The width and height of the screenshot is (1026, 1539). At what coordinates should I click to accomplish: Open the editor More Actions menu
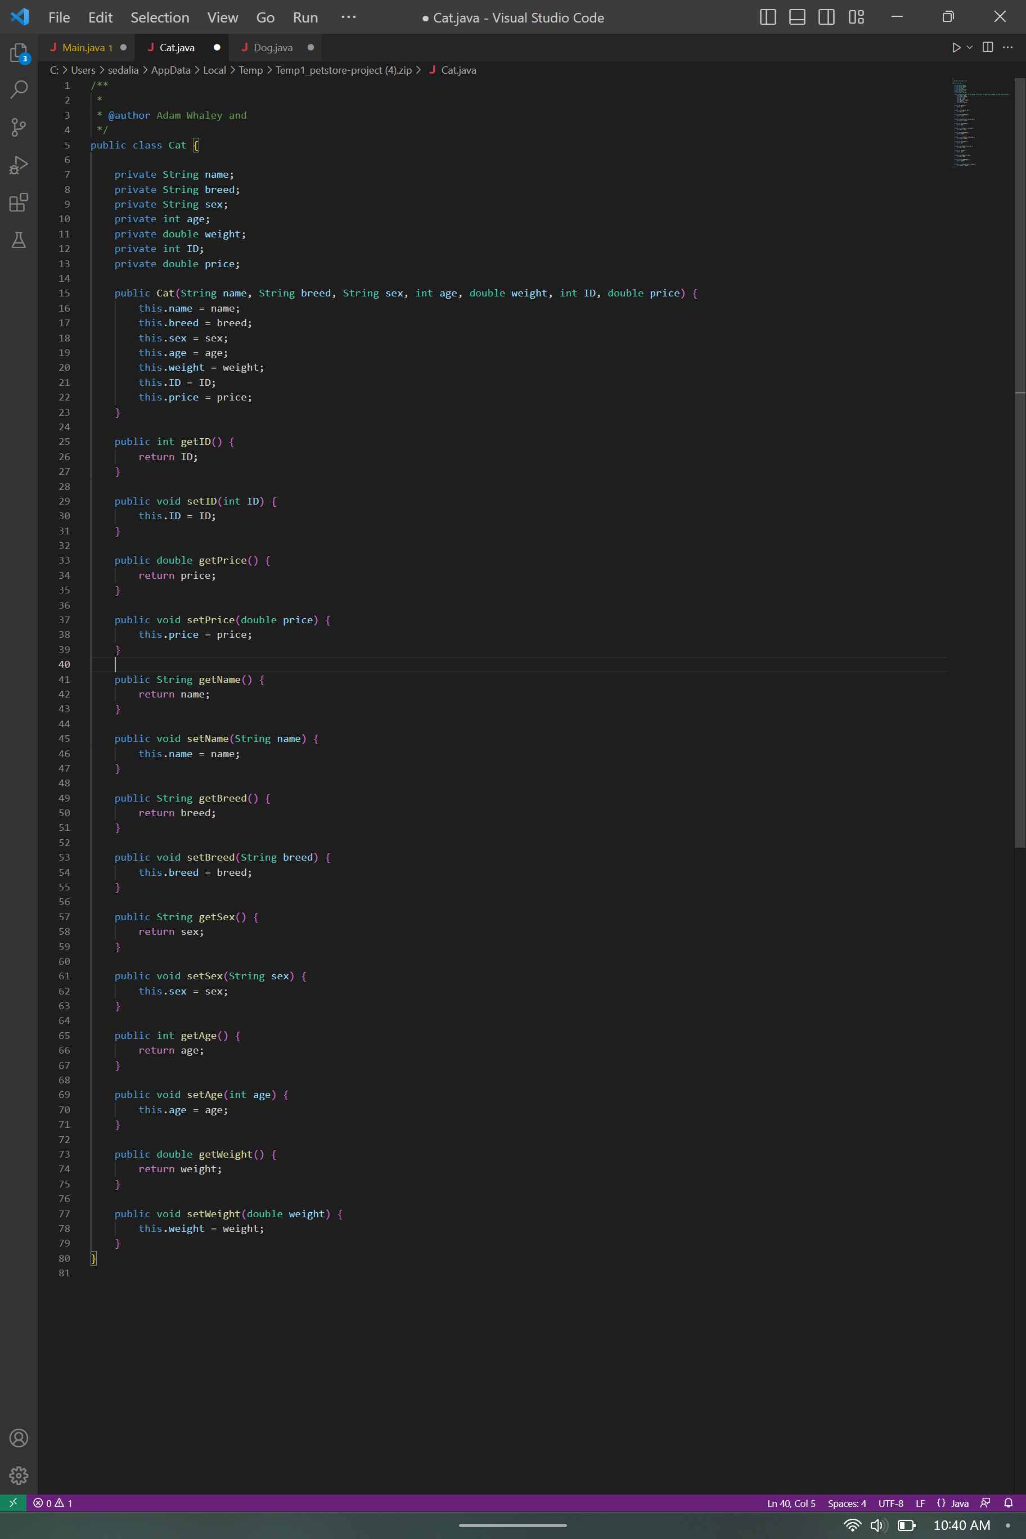coord(1009,47)
